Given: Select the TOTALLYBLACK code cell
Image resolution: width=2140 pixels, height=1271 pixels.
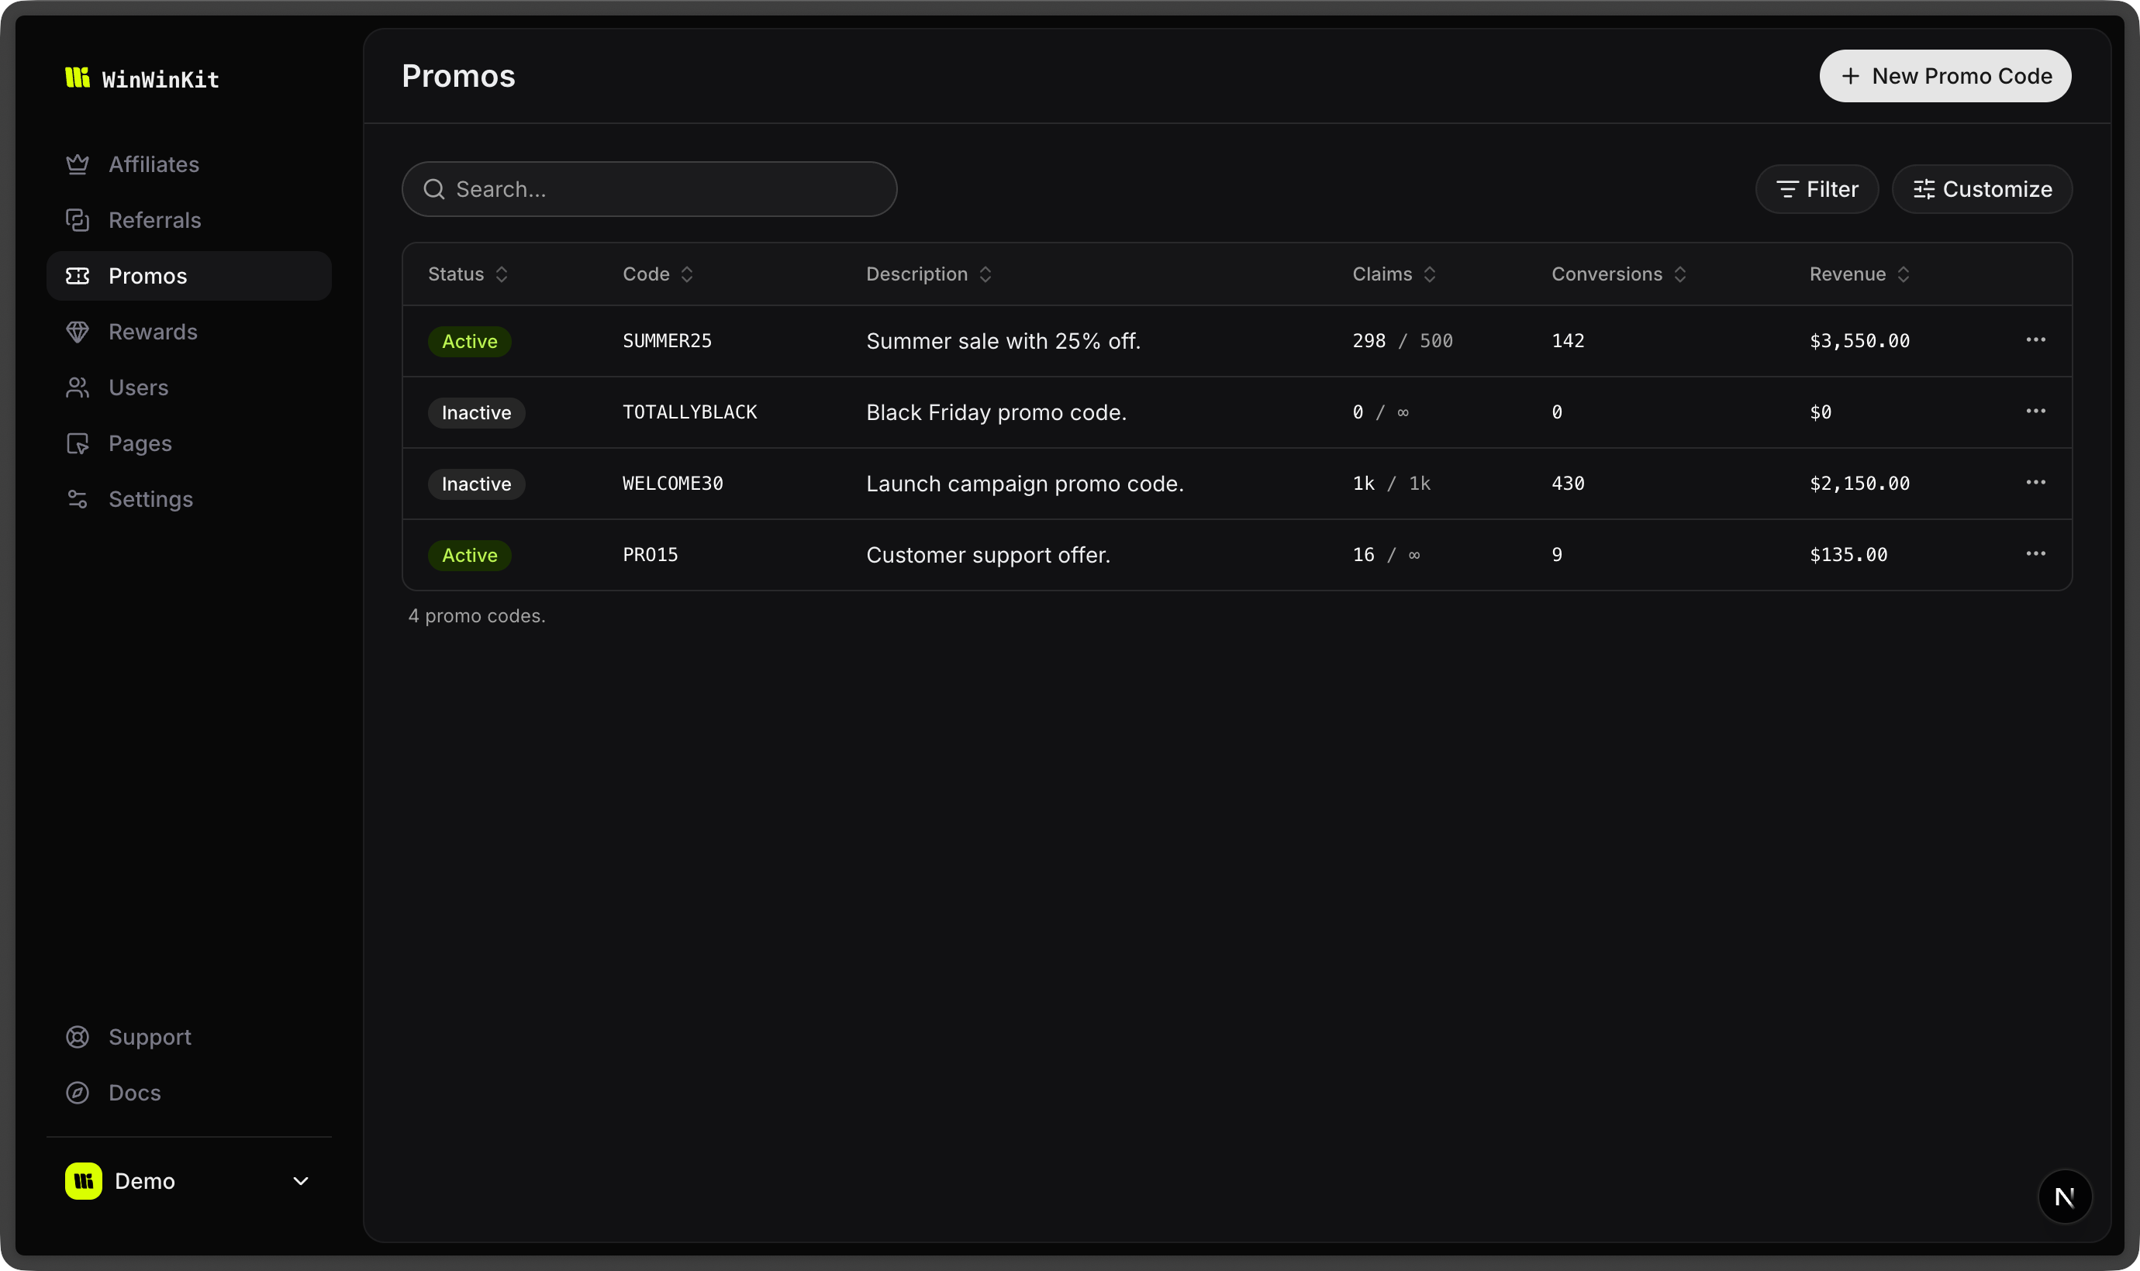Looking at the screenshot, I should (x=689, y=412).
